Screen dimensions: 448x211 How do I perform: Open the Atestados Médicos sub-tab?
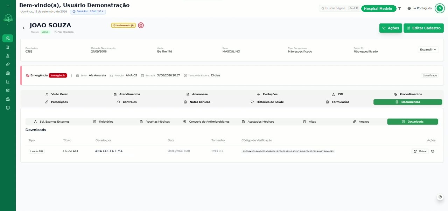click(258, 122)
